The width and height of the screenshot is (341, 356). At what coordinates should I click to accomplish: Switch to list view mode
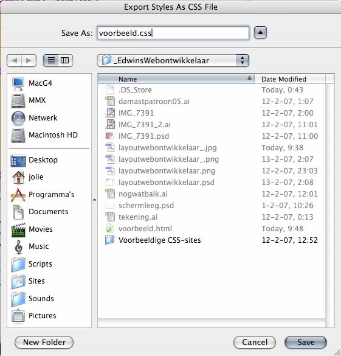(x=51, y=60)
